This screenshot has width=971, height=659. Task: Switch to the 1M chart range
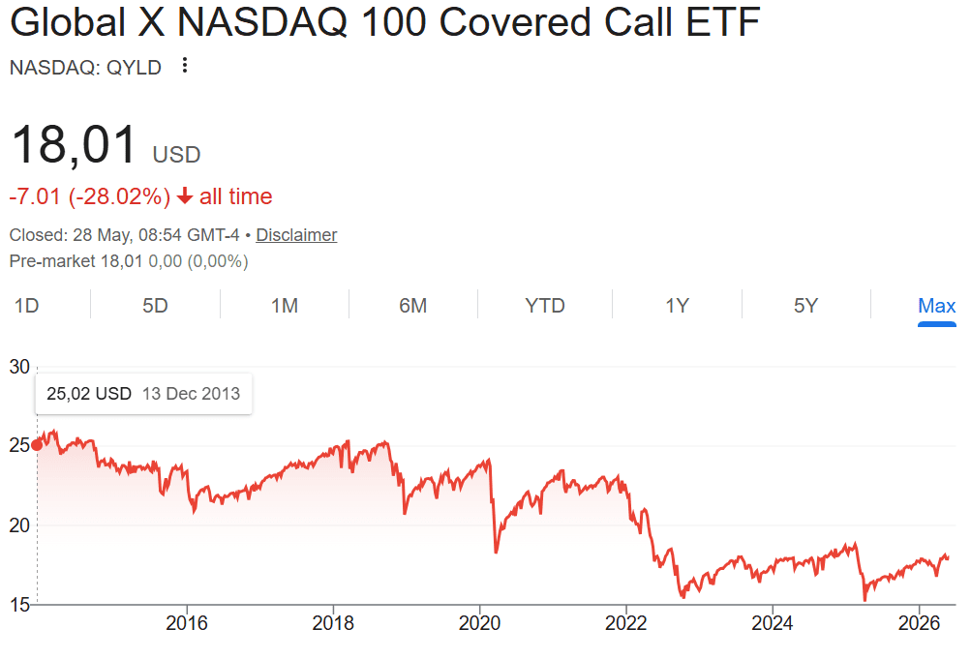(x=285, y=306)
